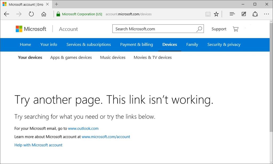The width and height of the screenshot is (273, 164).
Task: Minimize the browser window
Action: click(x=243, y=4)
